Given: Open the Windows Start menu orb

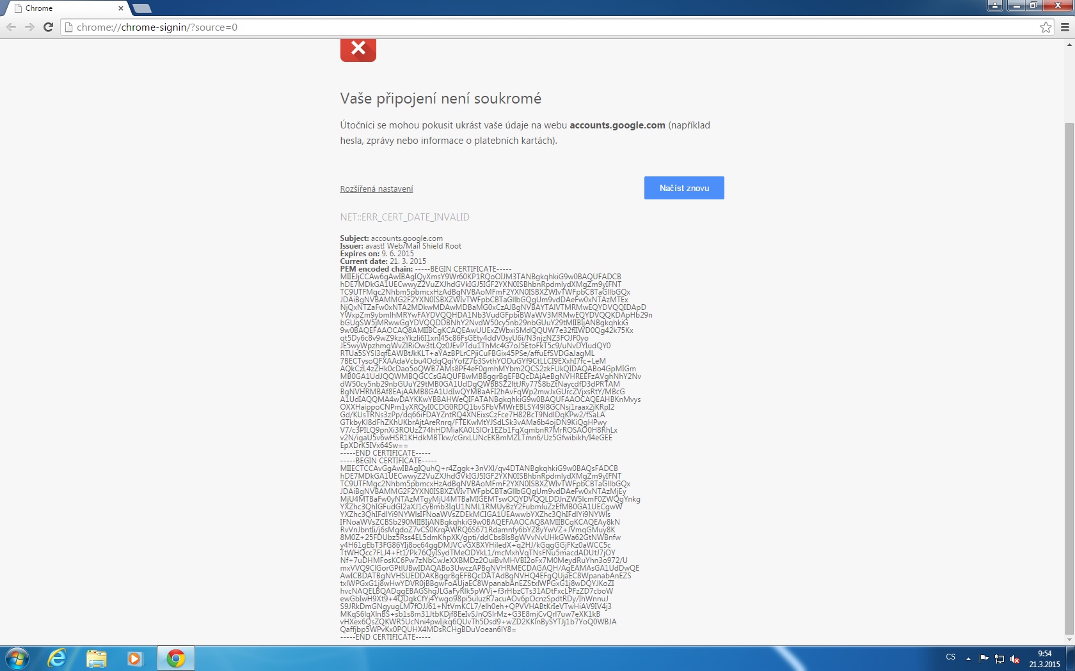Looking at the screenshot, I should point(17,658).
